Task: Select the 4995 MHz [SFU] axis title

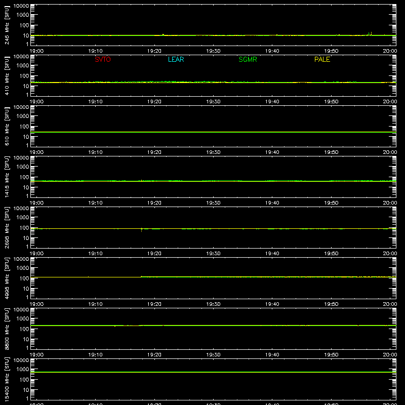Action: pos(7,278)
